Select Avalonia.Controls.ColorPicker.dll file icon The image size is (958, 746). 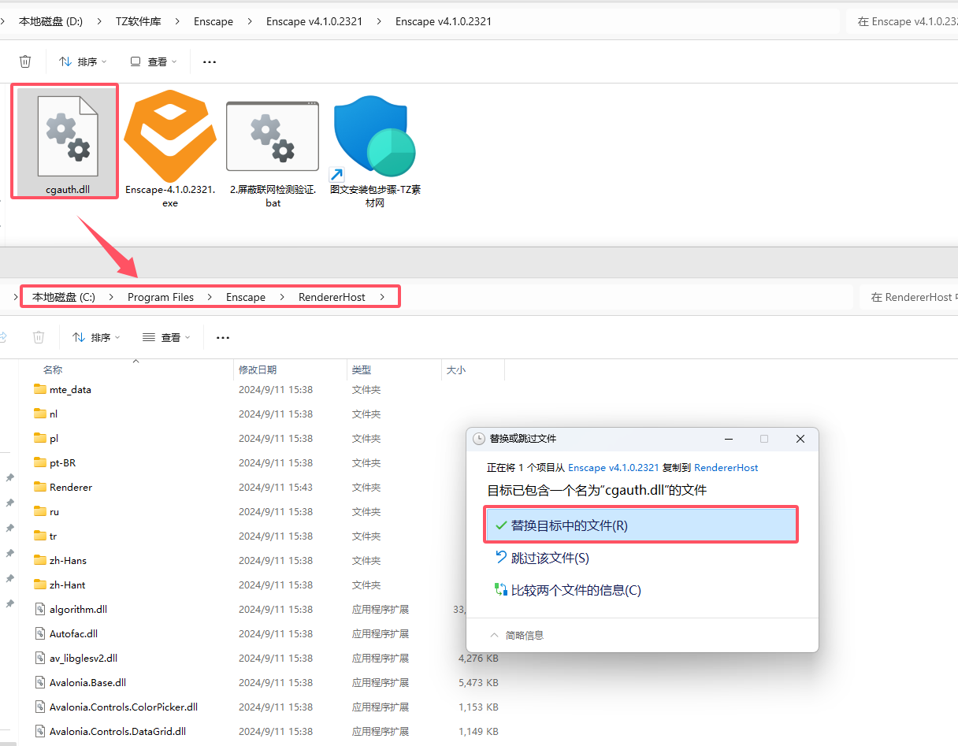click(x=42, y=707)
